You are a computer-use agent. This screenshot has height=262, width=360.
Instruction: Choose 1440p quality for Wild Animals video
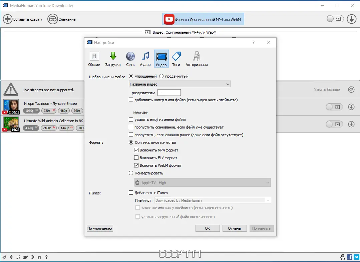(x=66, y=128)
